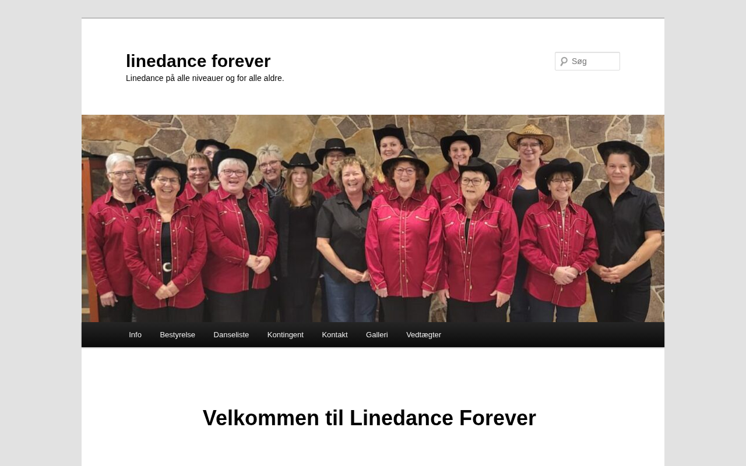The height and width of the screenshot is (466, 746).
Task: Open the linedance forever site title link
Action: [x=198, y=61]
